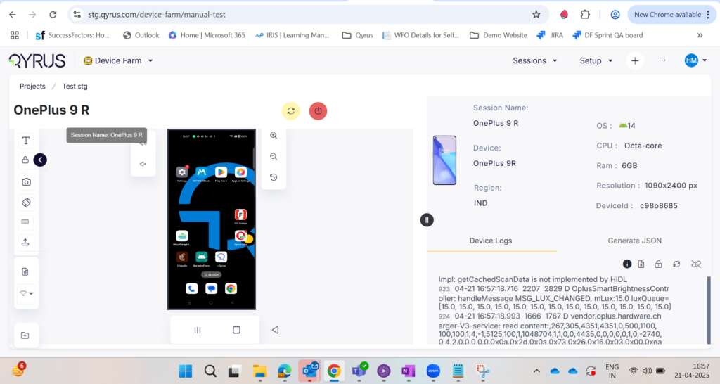Toggle the lock icon above device logs
Screen dimensions: 720x384
[x=658, y=264]
